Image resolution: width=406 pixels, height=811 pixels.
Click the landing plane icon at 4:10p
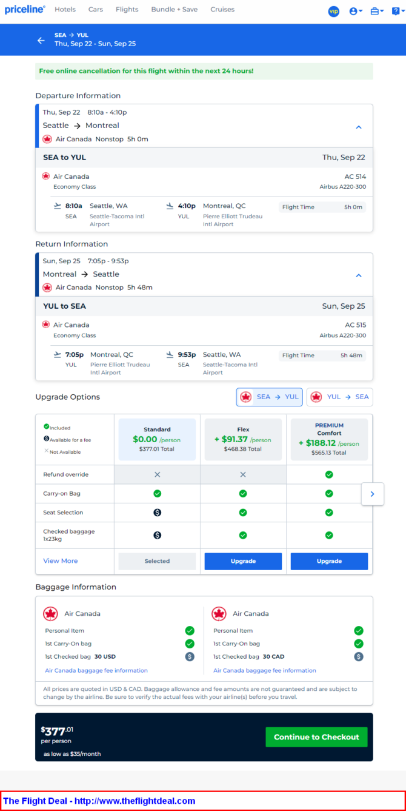170,206
